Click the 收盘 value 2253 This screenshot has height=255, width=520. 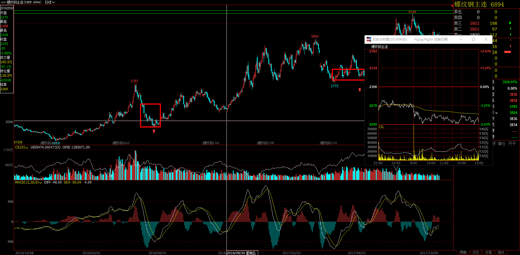(4, 44)
